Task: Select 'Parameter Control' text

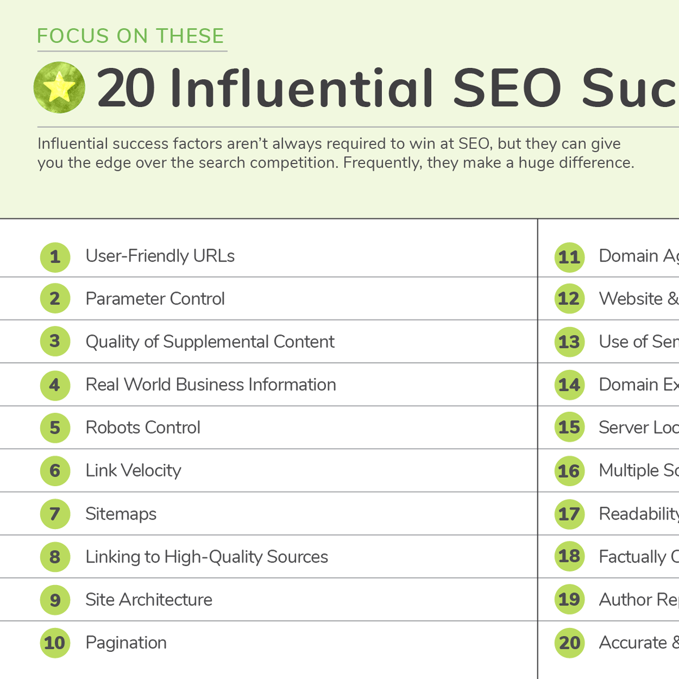Action: pyautogui.click(x=155, y=299)
